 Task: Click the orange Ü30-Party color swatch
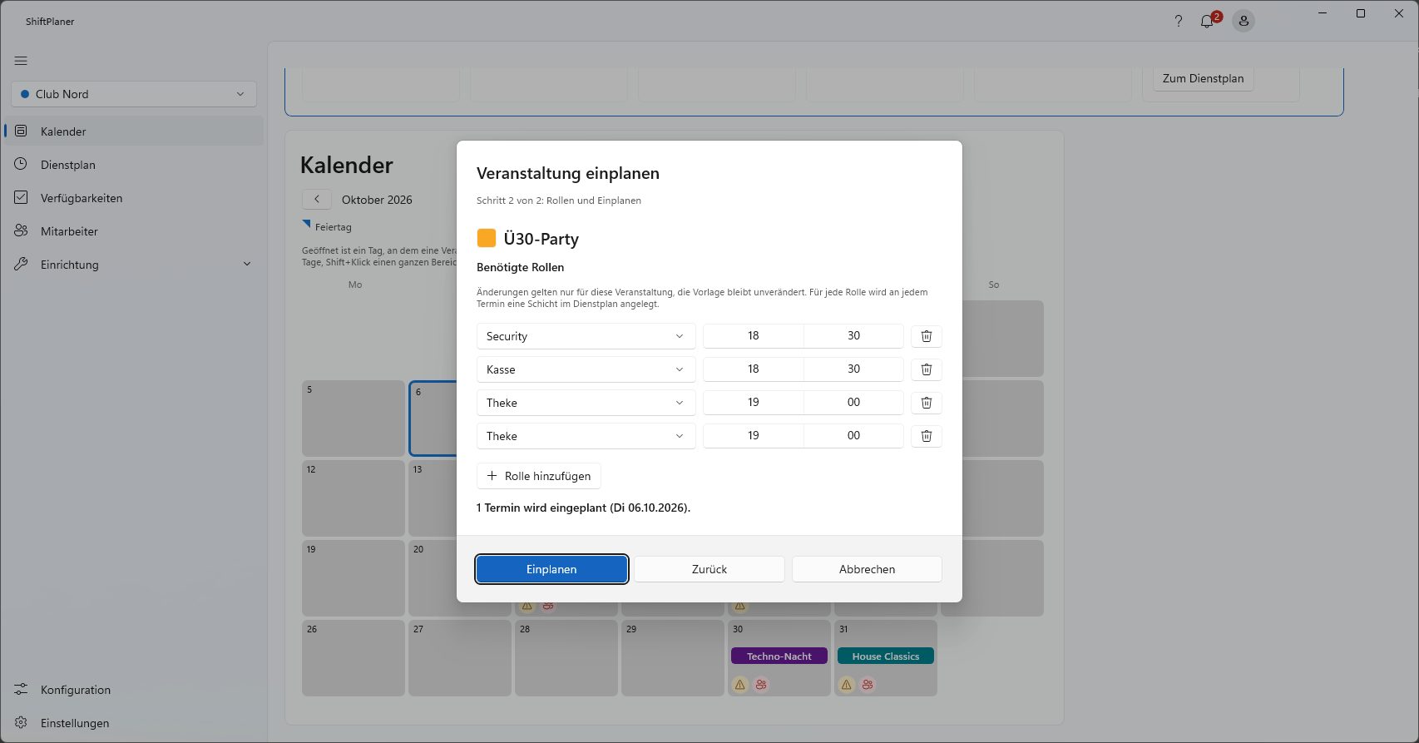487,238
